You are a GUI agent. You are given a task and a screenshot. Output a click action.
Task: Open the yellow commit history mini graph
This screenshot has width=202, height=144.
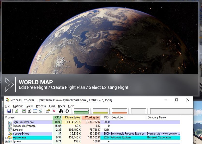click(x=100, y=111)
